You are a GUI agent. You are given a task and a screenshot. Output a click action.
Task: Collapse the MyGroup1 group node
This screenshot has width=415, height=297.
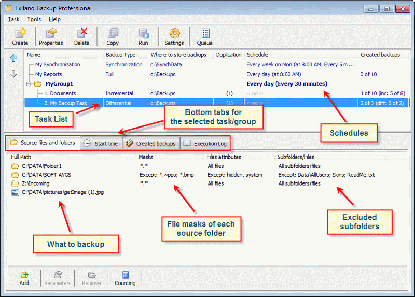[29, 84]
